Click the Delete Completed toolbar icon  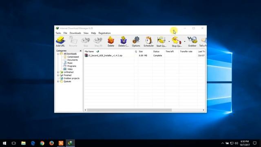[123, 41]
